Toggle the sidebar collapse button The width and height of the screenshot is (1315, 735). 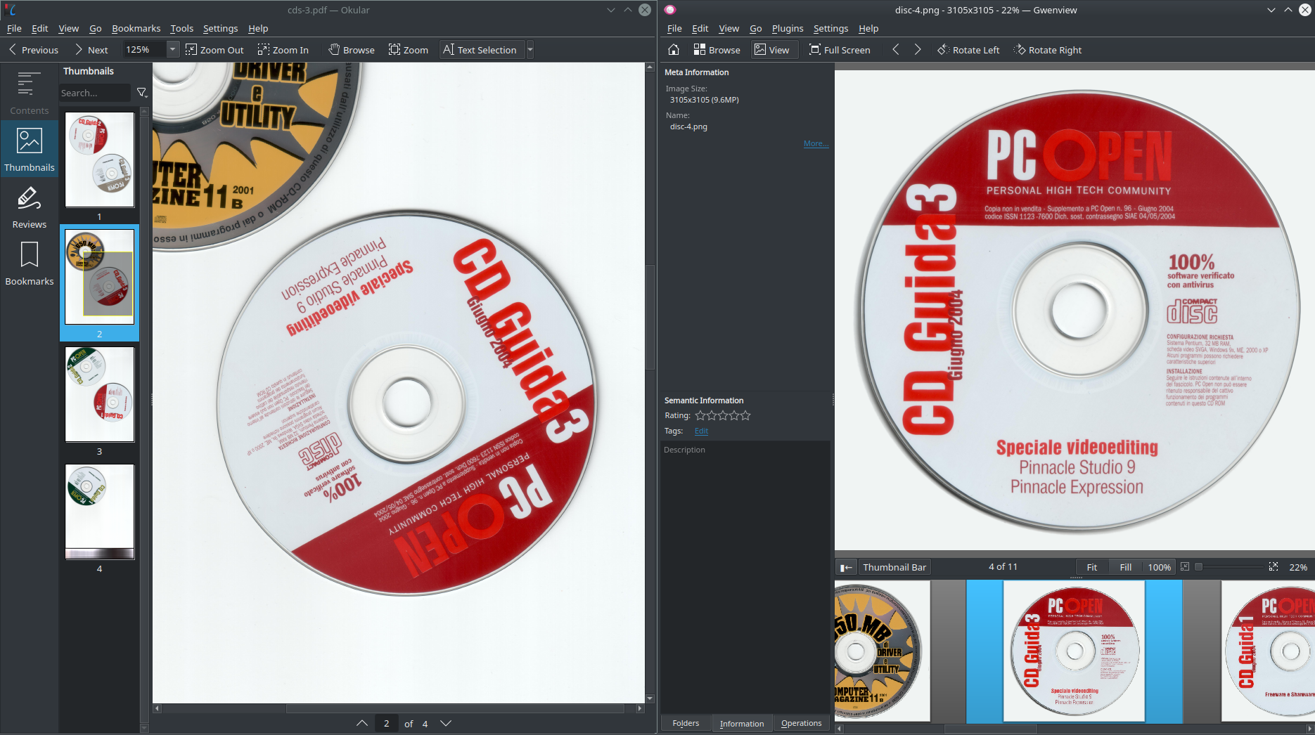click(846, 567)
